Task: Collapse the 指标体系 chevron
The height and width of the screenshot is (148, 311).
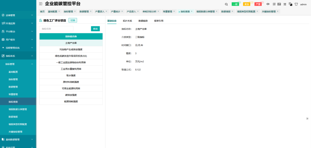Action: coord(32,56)
